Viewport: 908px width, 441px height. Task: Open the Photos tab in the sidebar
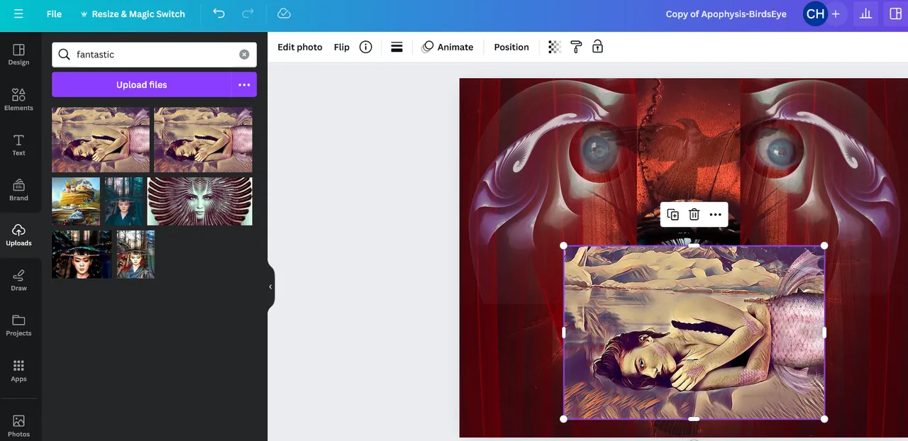click(18, 425)
